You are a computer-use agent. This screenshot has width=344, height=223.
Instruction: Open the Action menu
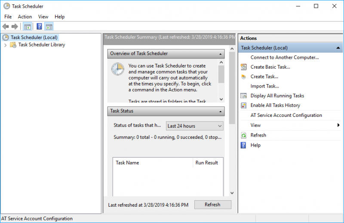[x=25, y=17]
